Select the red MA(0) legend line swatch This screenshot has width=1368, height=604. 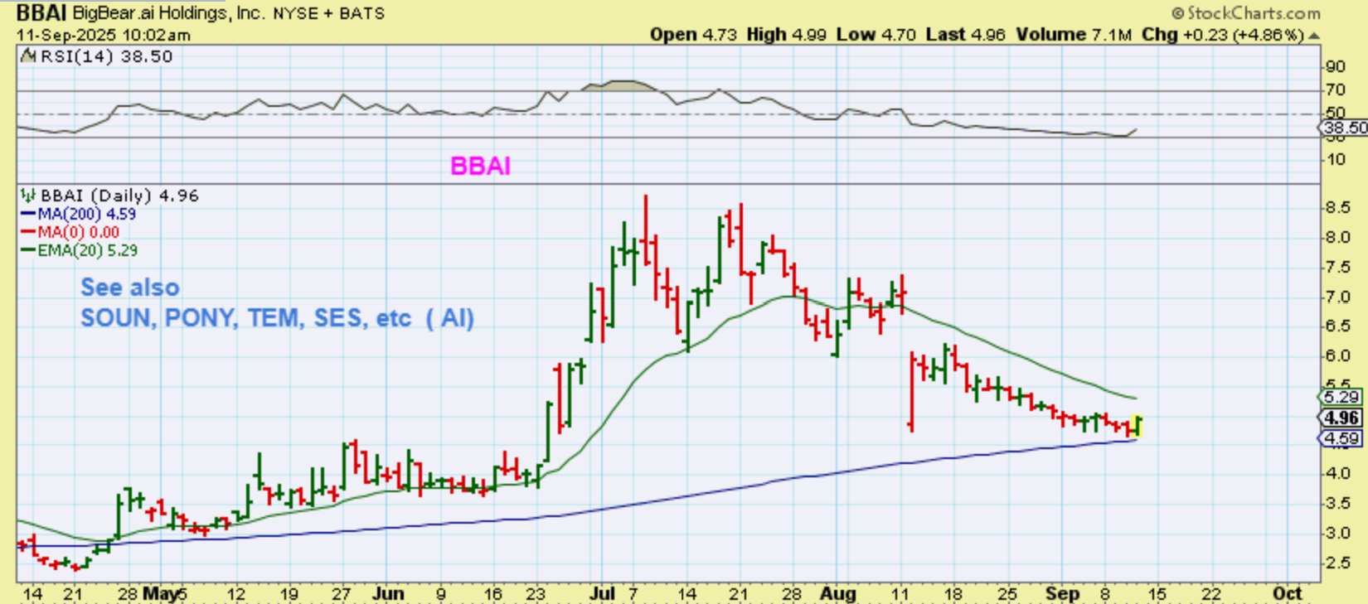[x=28, y=232]
